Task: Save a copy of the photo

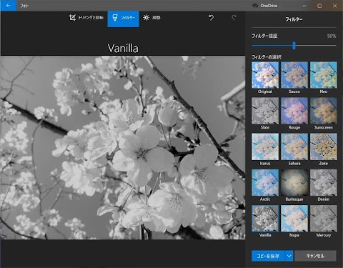Action: point(268,256)
